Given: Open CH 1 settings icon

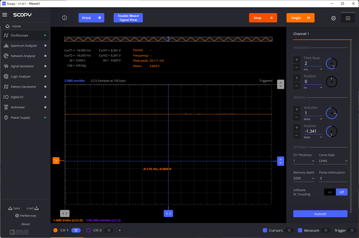Looking at the screenshot, I should pyautogui.click(x=76, y=230).
